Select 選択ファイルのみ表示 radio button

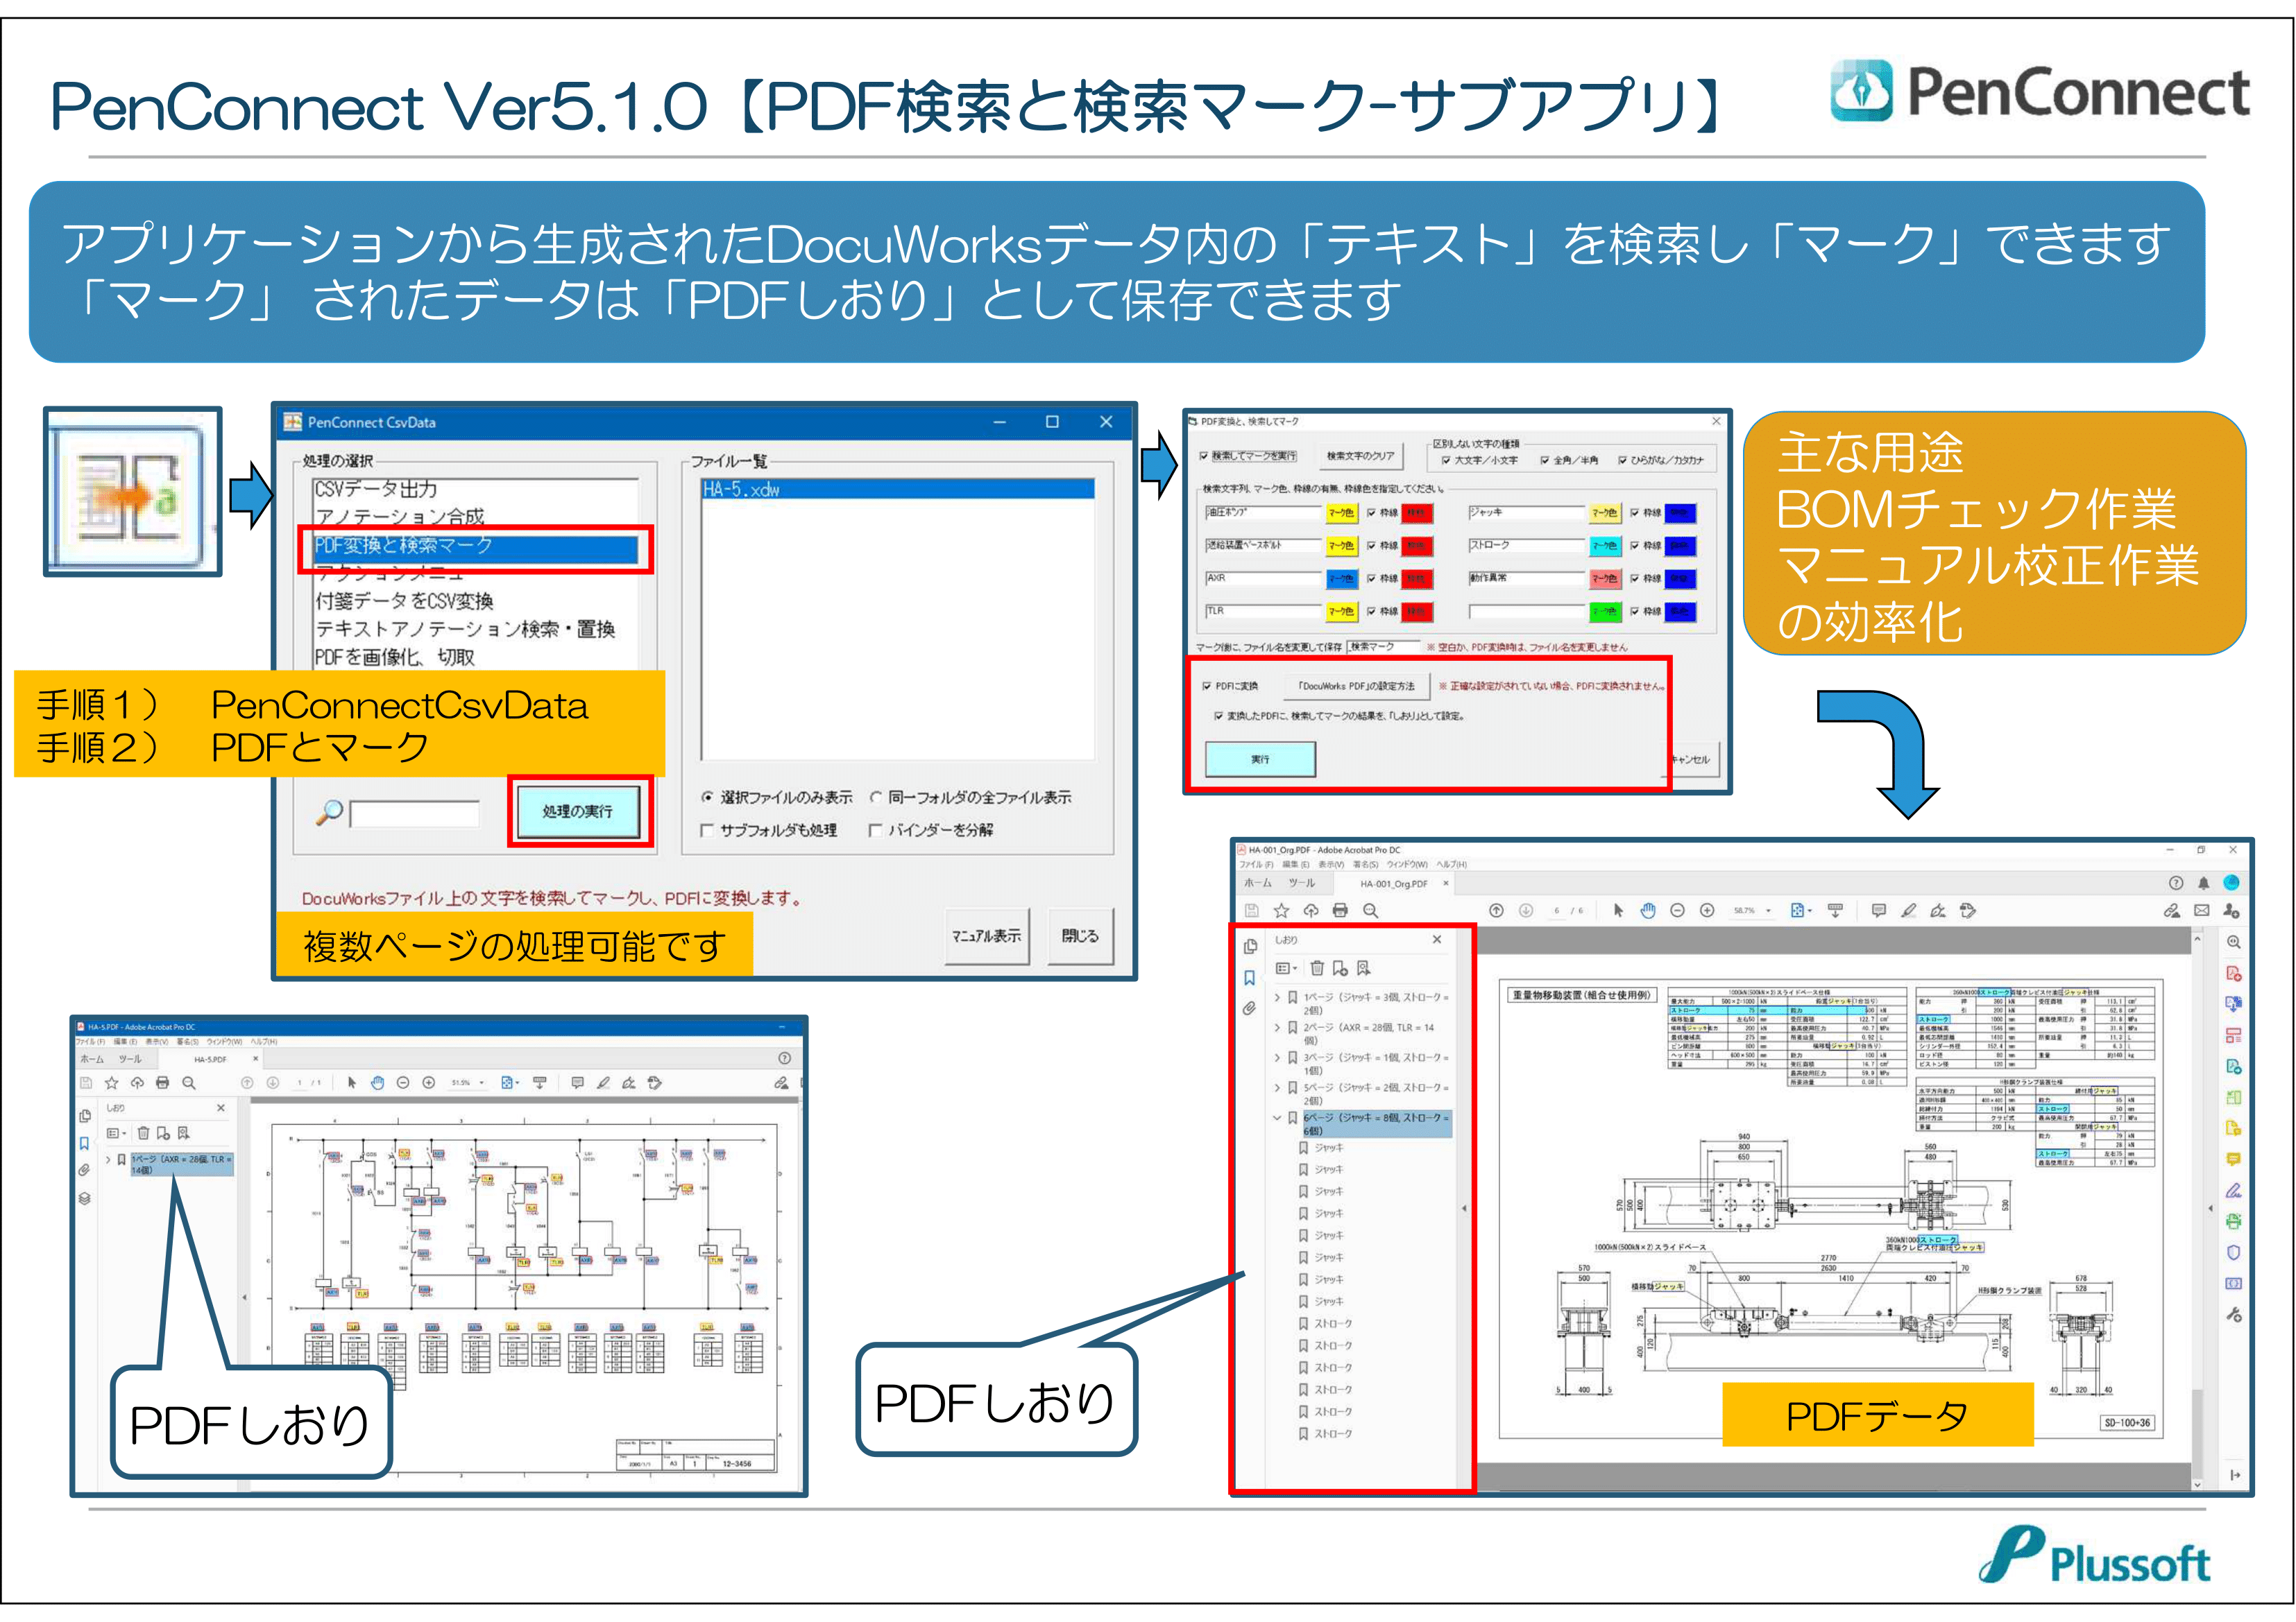point(708,797)
